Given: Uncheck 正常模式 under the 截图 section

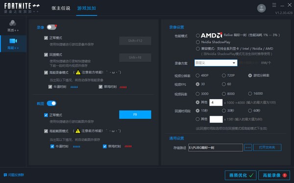Looking at the screenshot, I should click(46, 115).
